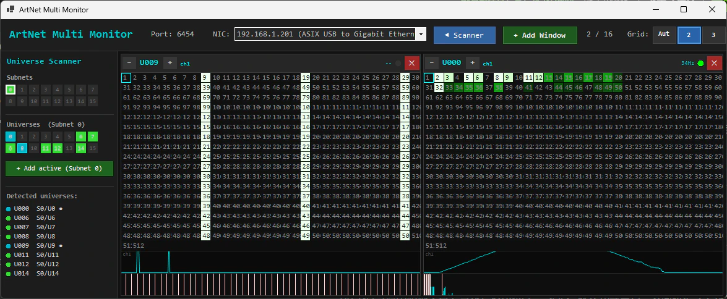Select universe 12 in Universes grid
This screenshot has width=727, height=299.
coord(58,148)
